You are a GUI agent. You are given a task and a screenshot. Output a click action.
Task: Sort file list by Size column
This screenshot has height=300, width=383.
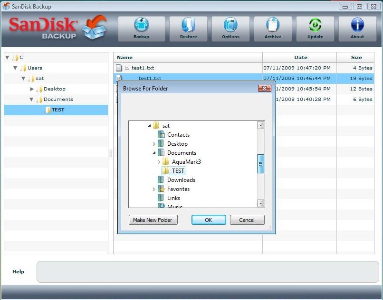point(355,57)
